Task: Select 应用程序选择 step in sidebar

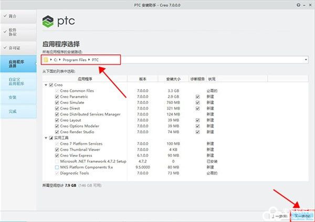Action: tap(18, 64)
